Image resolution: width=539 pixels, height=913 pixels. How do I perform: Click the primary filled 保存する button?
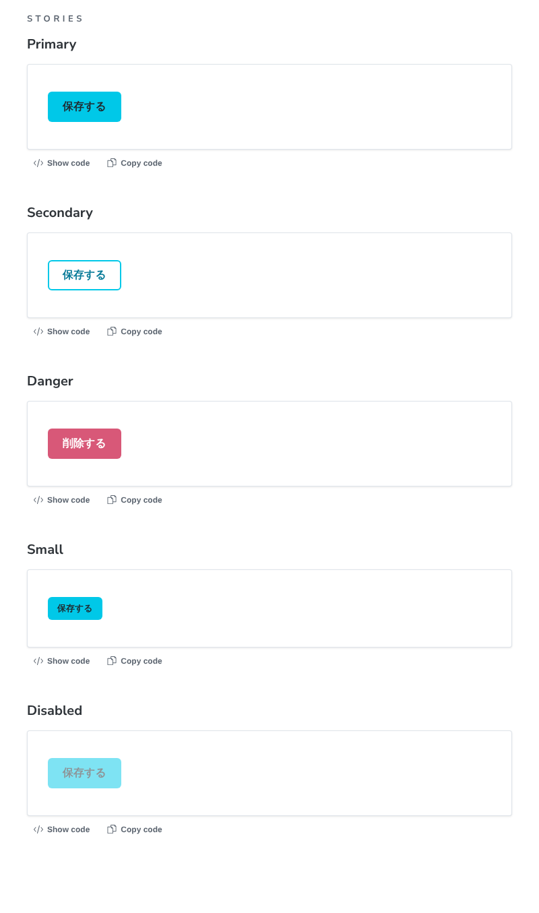tap(84, 106)
